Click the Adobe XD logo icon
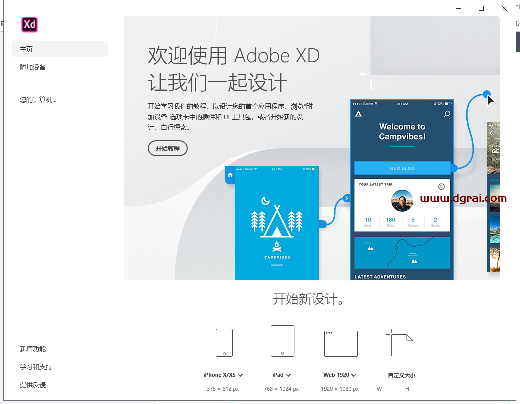Image resolution: width=520 pixels, height=404 pixels. click(29, 24)
